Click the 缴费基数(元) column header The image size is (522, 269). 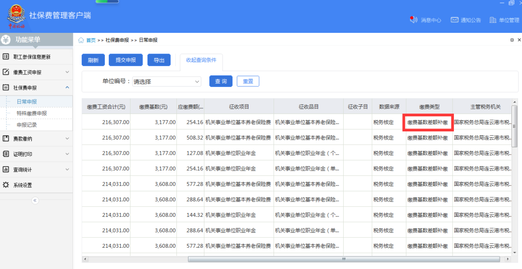(154, 107)
